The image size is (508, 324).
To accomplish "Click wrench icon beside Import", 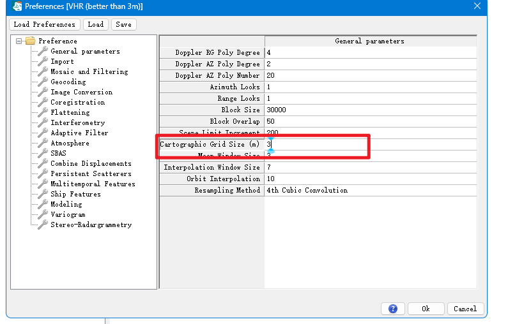I will [x=43, y=61].
